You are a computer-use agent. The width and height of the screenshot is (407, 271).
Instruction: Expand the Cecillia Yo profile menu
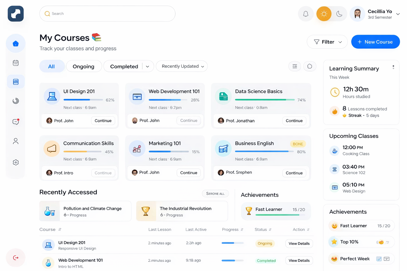coord(398,14)
